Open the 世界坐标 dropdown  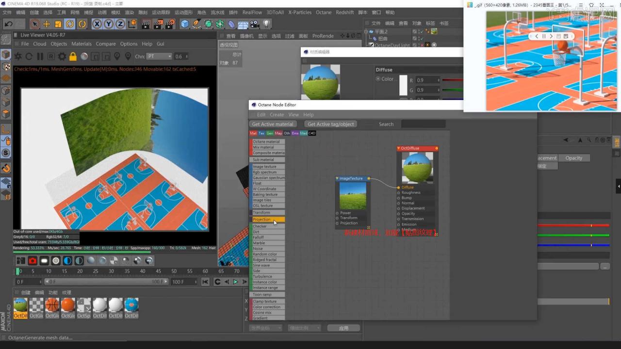[265, 328]
